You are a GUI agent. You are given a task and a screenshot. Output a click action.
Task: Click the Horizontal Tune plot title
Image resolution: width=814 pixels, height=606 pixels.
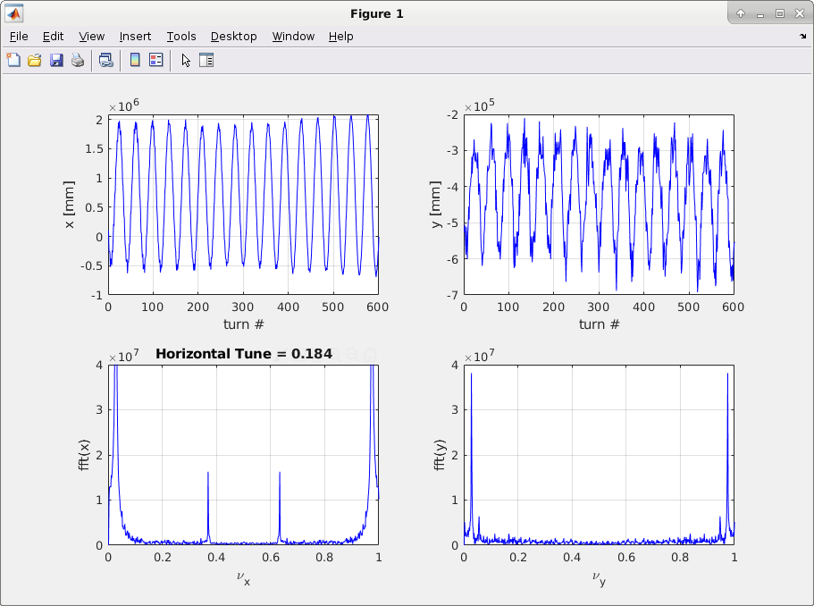pos(243,354)
